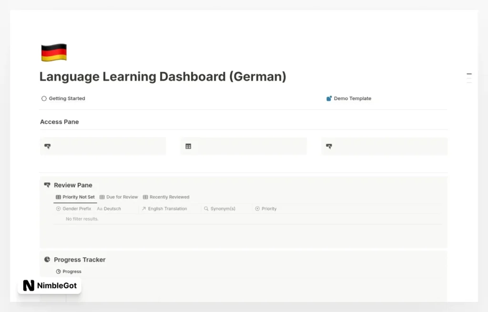Open the Priority column header menu

pyautogui.click(x=266, y=208)
